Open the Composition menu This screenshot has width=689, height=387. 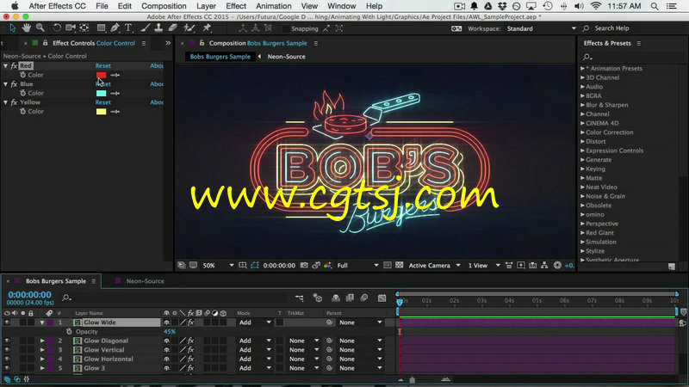[164, 6]
